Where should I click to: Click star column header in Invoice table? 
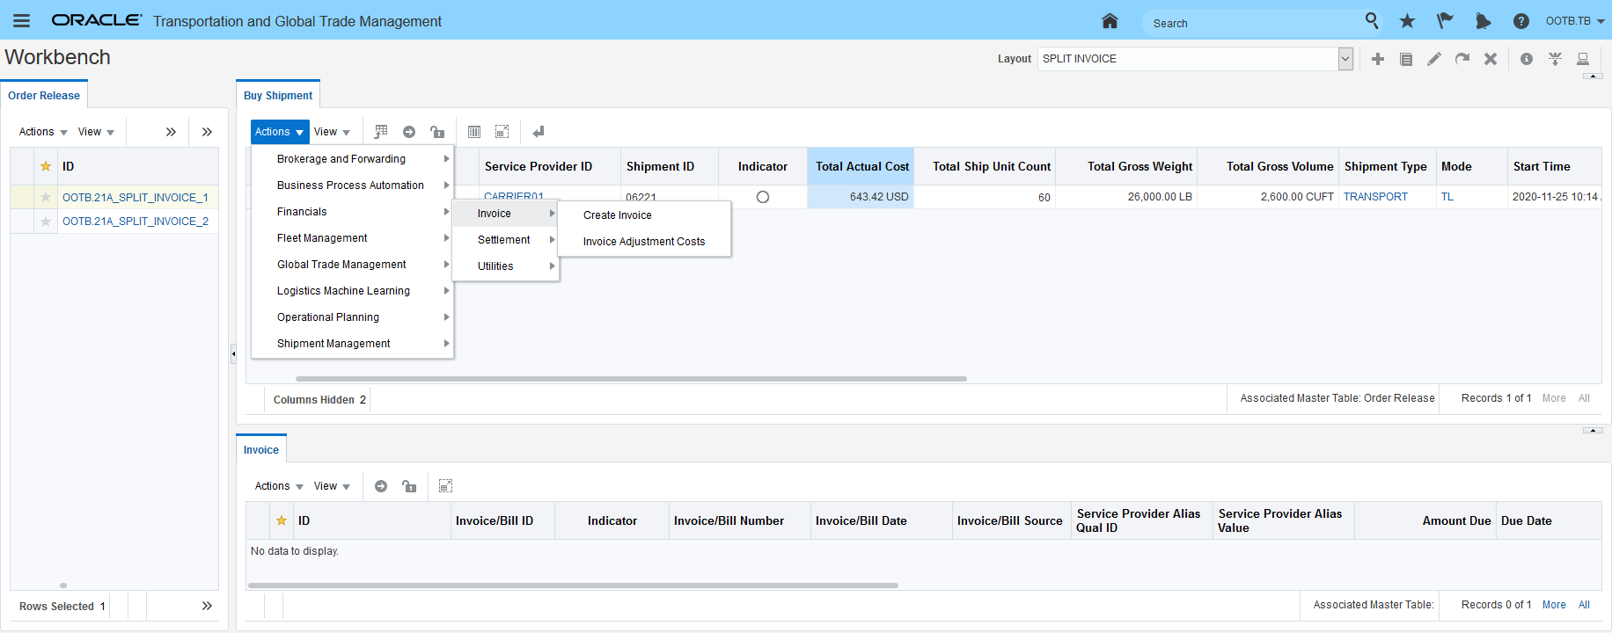[x=282, y=520]
